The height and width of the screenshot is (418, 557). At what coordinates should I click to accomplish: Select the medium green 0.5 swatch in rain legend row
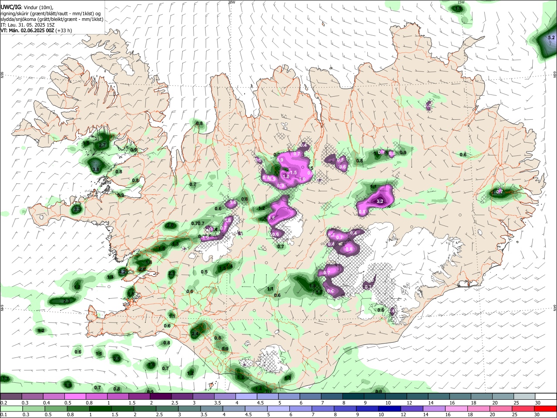point(55,408)
